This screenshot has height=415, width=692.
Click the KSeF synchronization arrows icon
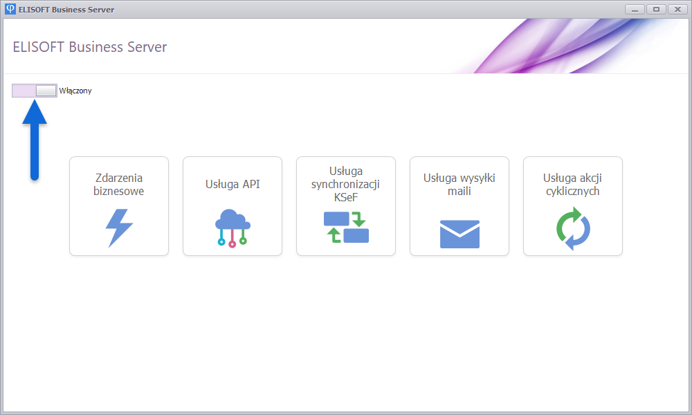point(346,228)
